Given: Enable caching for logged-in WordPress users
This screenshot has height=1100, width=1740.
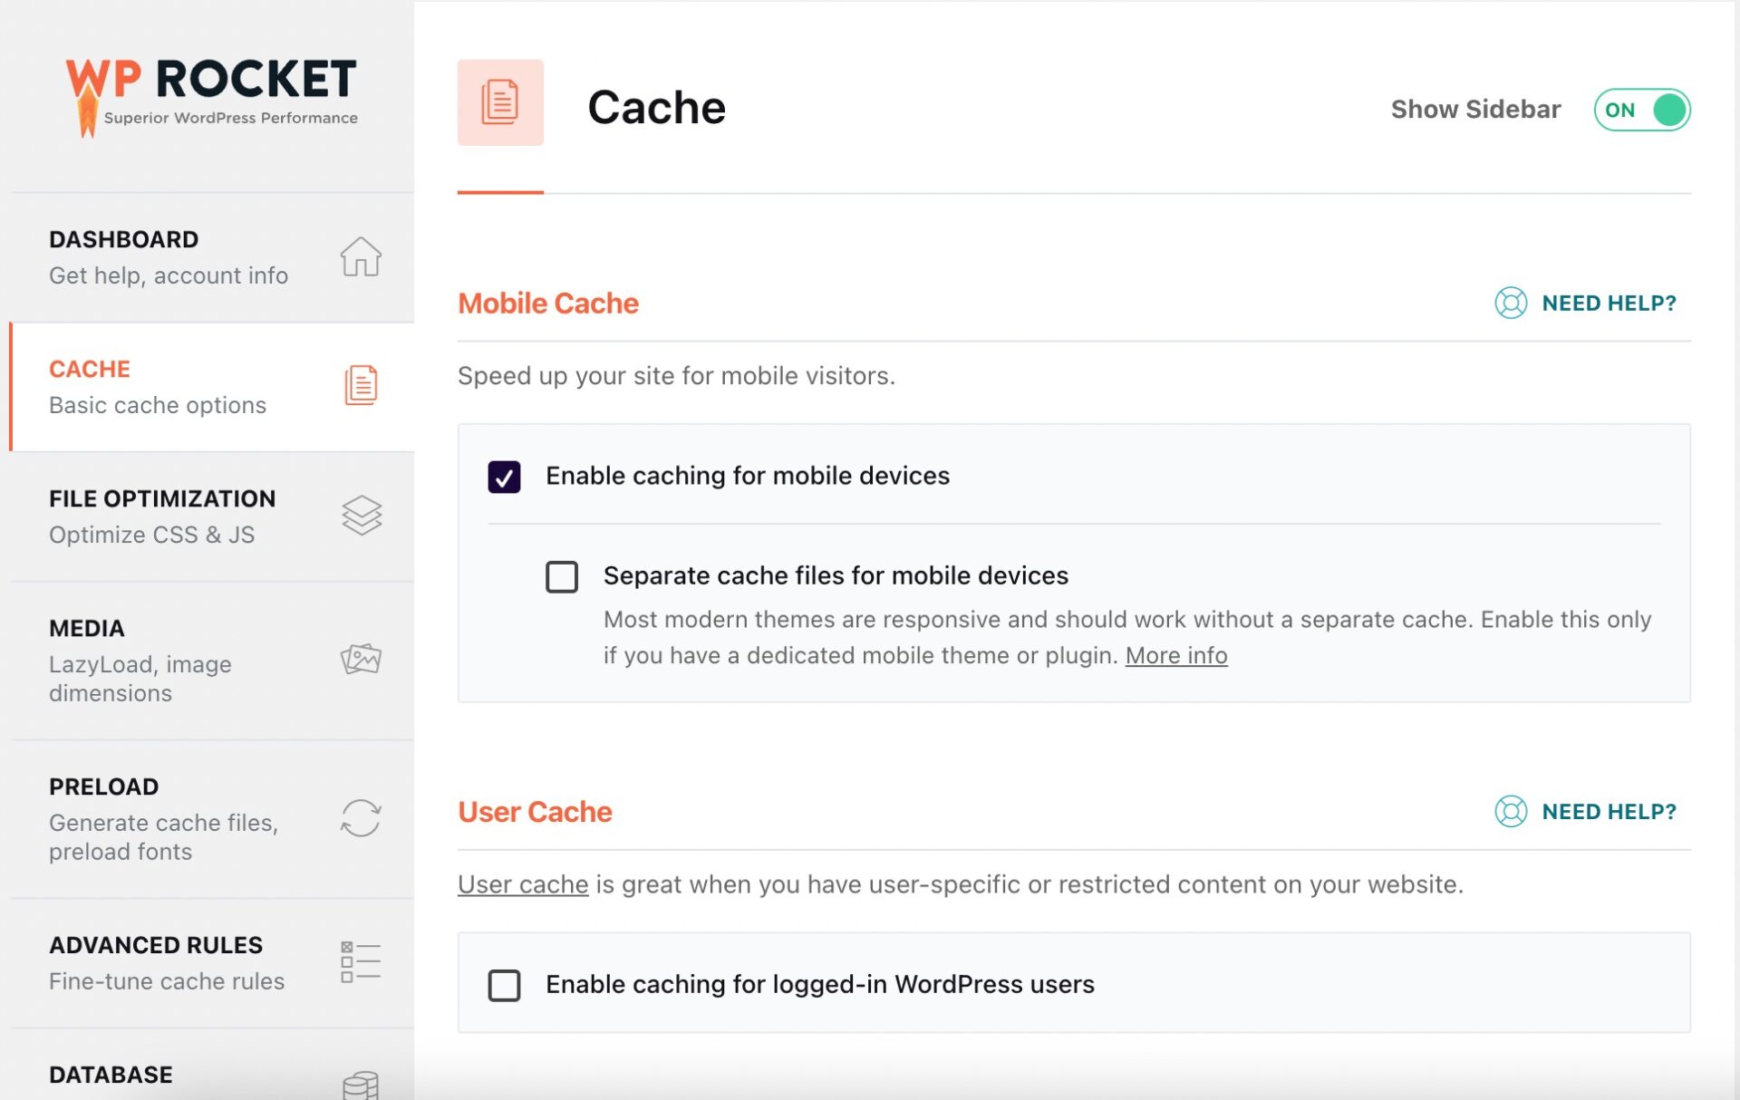Looking at the screenshot, I should [505, 985].
